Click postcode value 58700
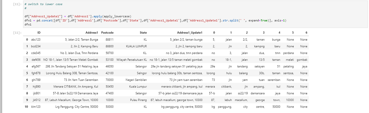The height and width of the screenshot is (113, 369). point(109,53)
